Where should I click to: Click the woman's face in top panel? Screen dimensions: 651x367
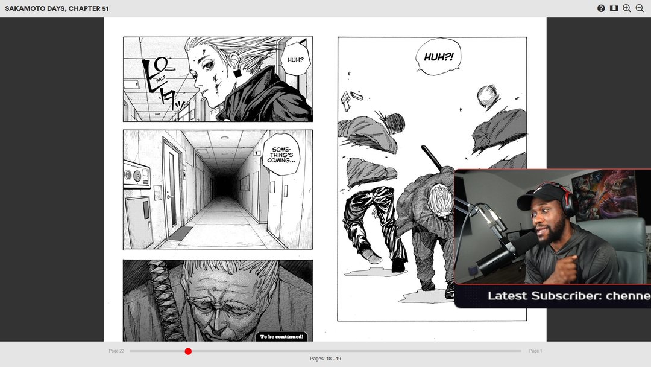click(208, 69)
